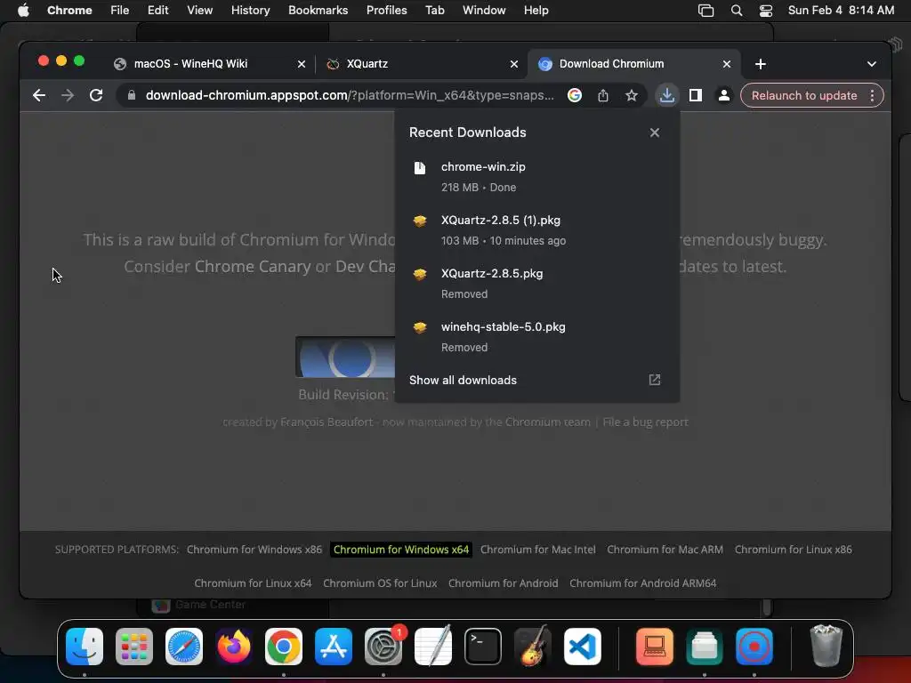
Task: Select Chromium for Linux x64 platform
Action: coord(253,583)
